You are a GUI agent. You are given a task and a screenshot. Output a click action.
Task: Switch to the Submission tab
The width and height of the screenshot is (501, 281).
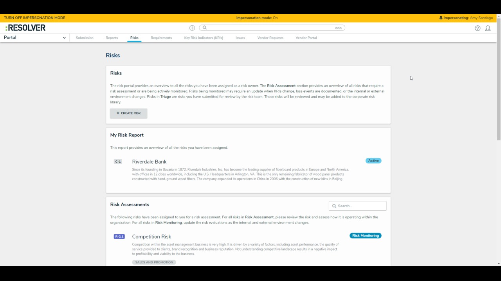[x=85, y=38]
